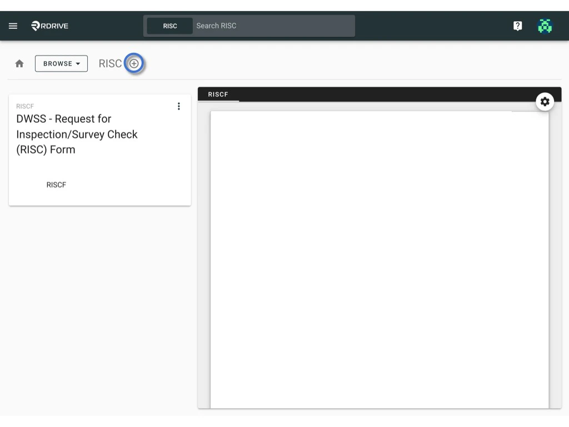Click the RDRIVE logo icon

tap(33, 26)
